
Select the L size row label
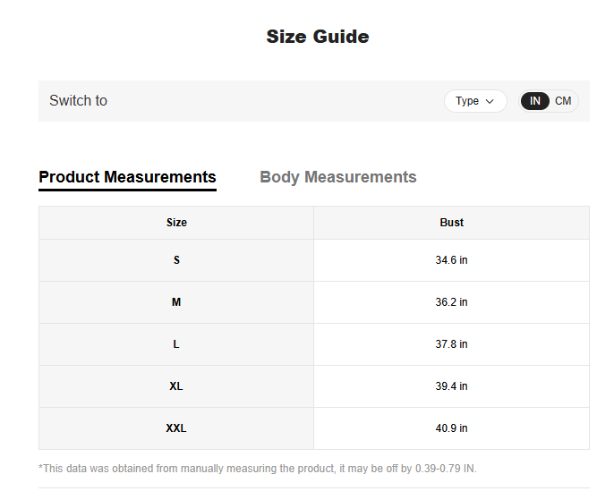[176, 344]
